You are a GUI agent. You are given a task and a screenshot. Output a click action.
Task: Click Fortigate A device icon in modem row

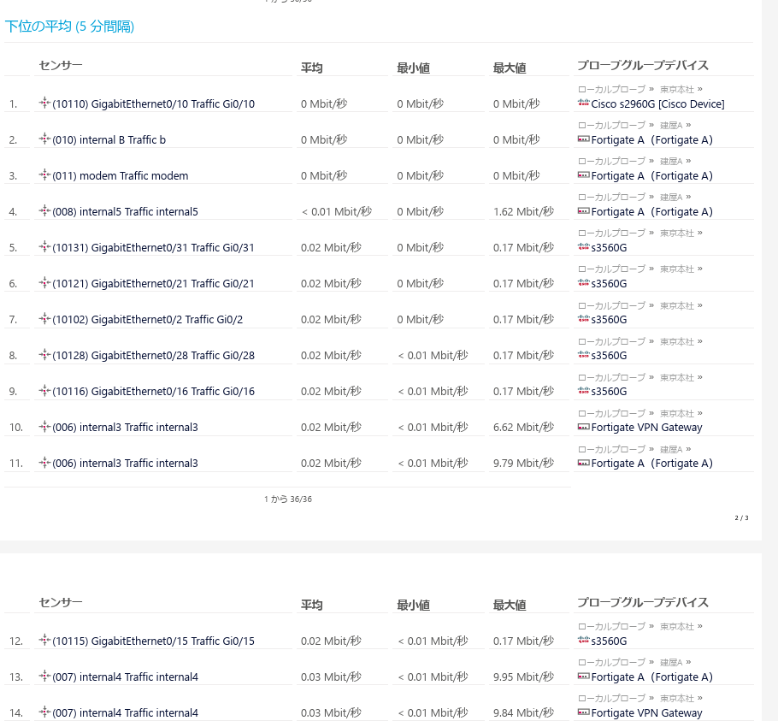[583, 175]
